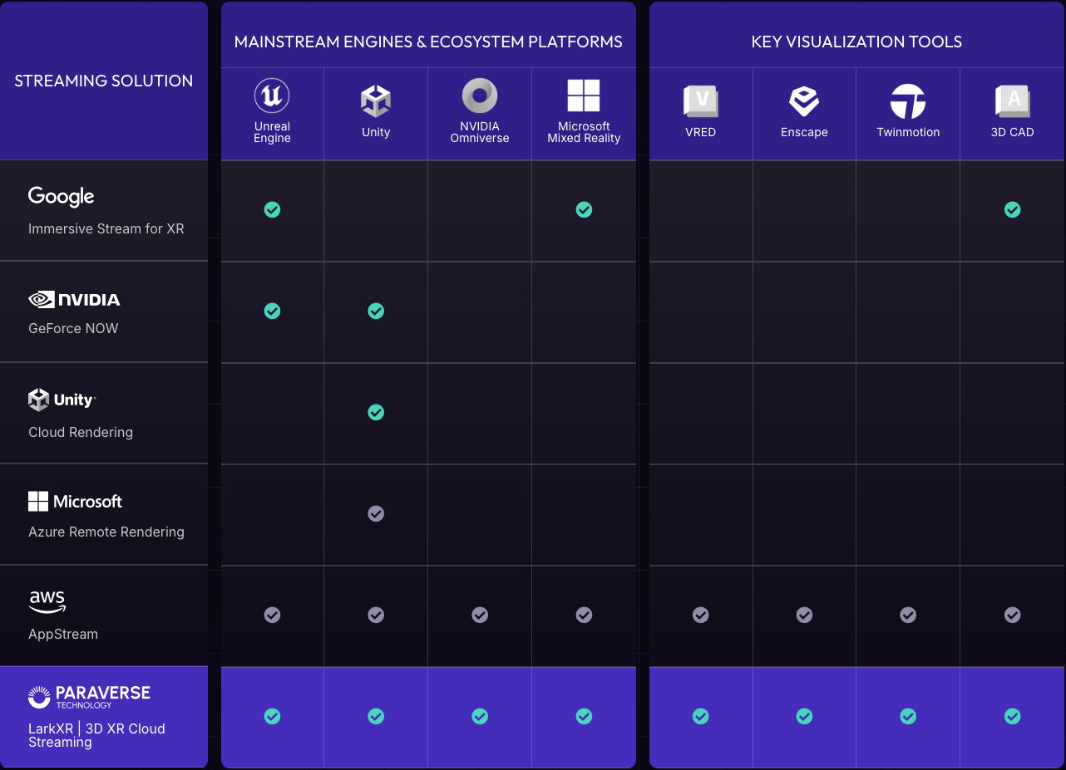Click the VRED icon
1066x770 pixels.
(701, 101)
